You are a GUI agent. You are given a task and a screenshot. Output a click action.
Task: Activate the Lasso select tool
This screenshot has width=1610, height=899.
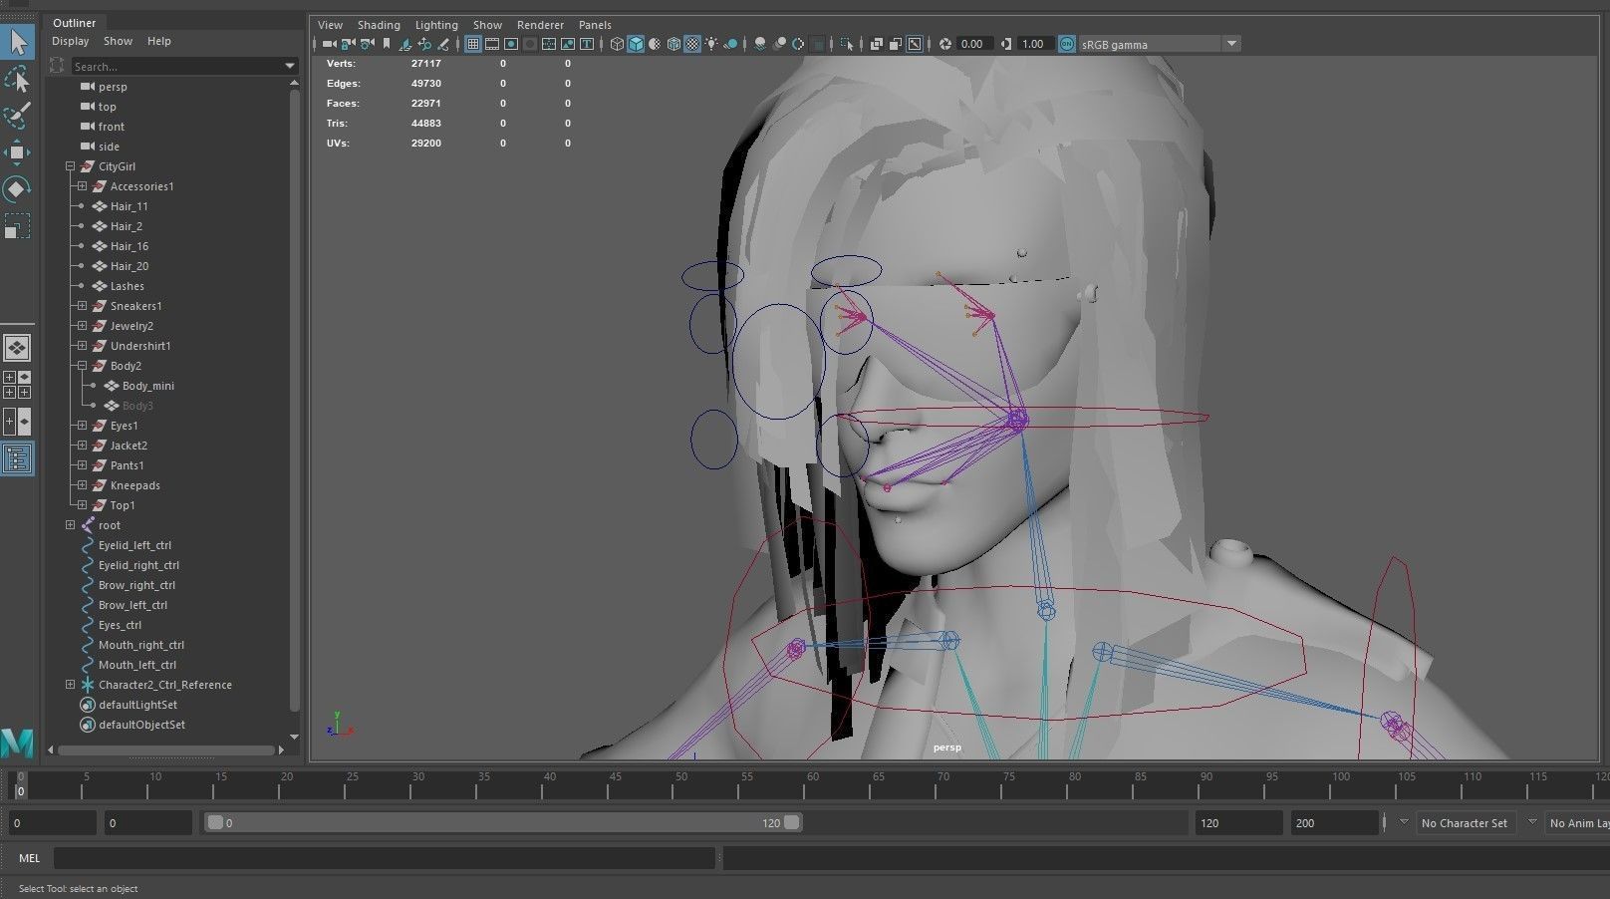18,79
